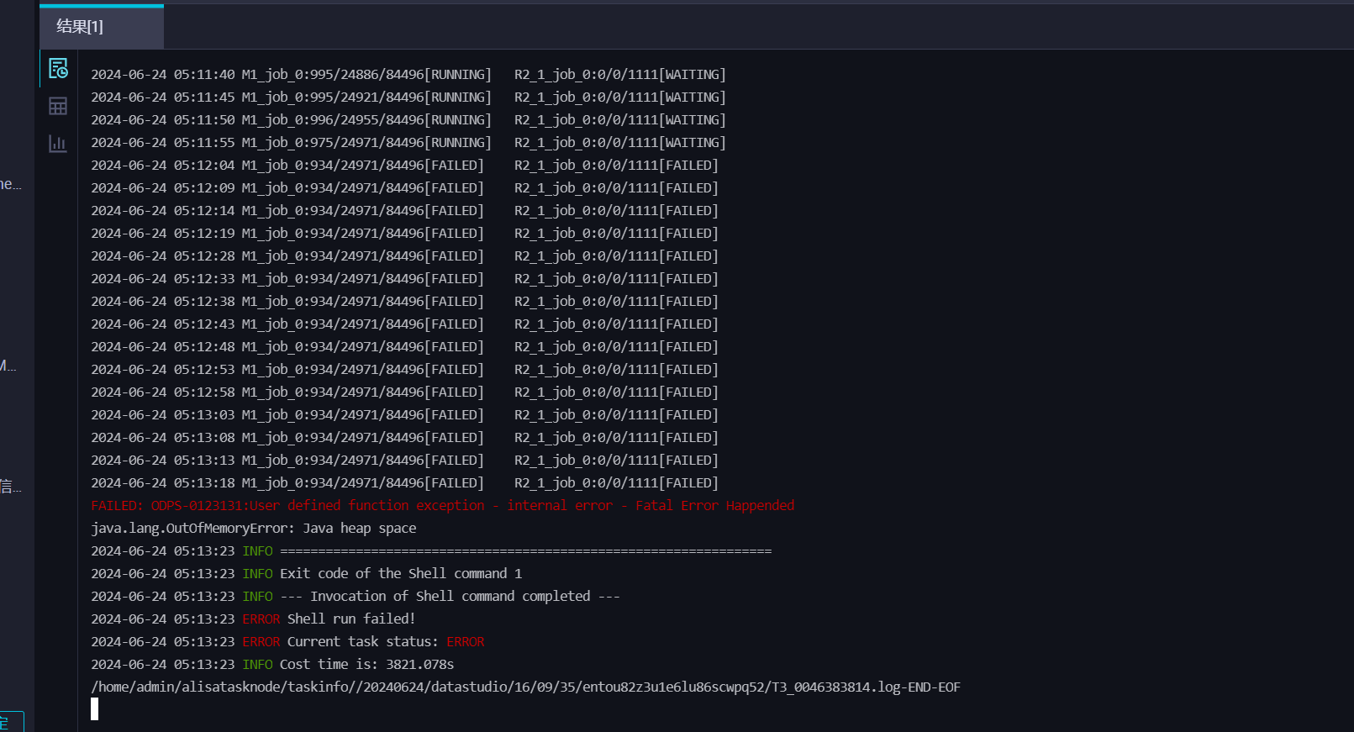Click the 'Current task status: ERROR' line

click(287, 642)
